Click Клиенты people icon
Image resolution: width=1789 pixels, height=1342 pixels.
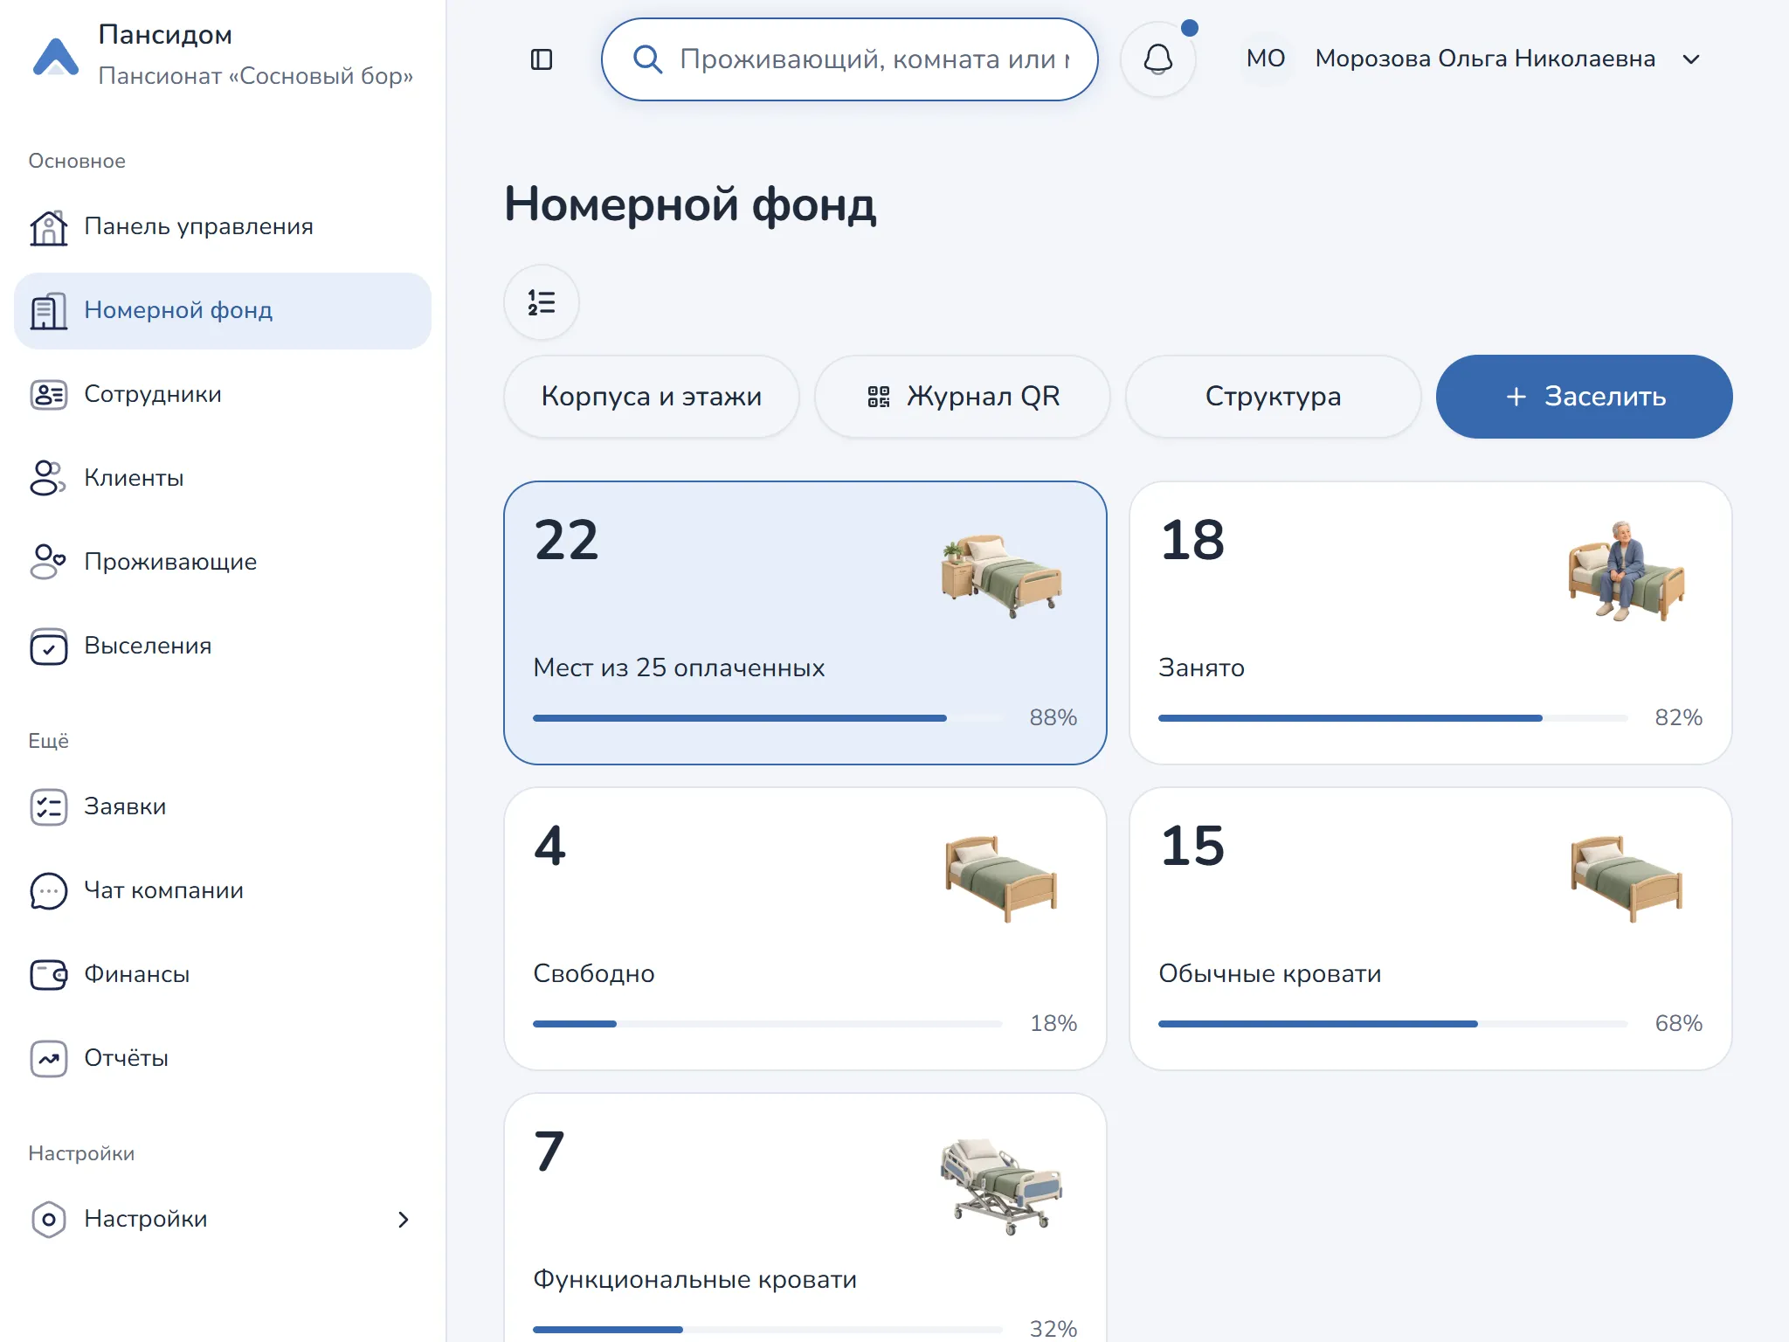pyautogui.click(x=48, y=478)
